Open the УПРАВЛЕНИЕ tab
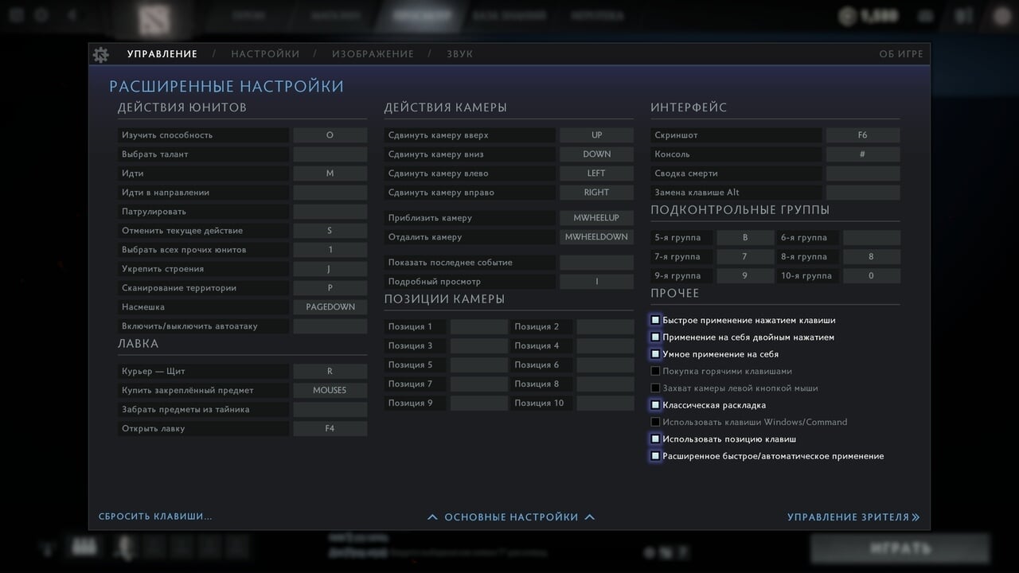This screenshot has width=1019, height=573. click(x=162, y=54)
